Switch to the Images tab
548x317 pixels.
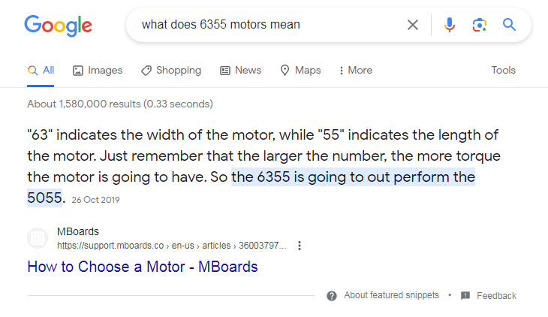coord(98,71)
